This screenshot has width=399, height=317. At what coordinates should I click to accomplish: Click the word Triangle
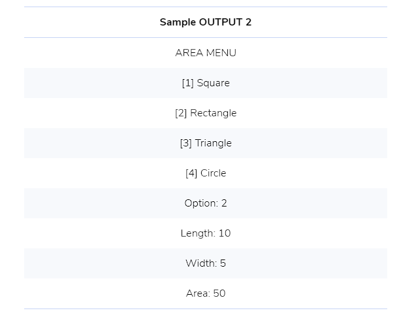tap(214, 143)
